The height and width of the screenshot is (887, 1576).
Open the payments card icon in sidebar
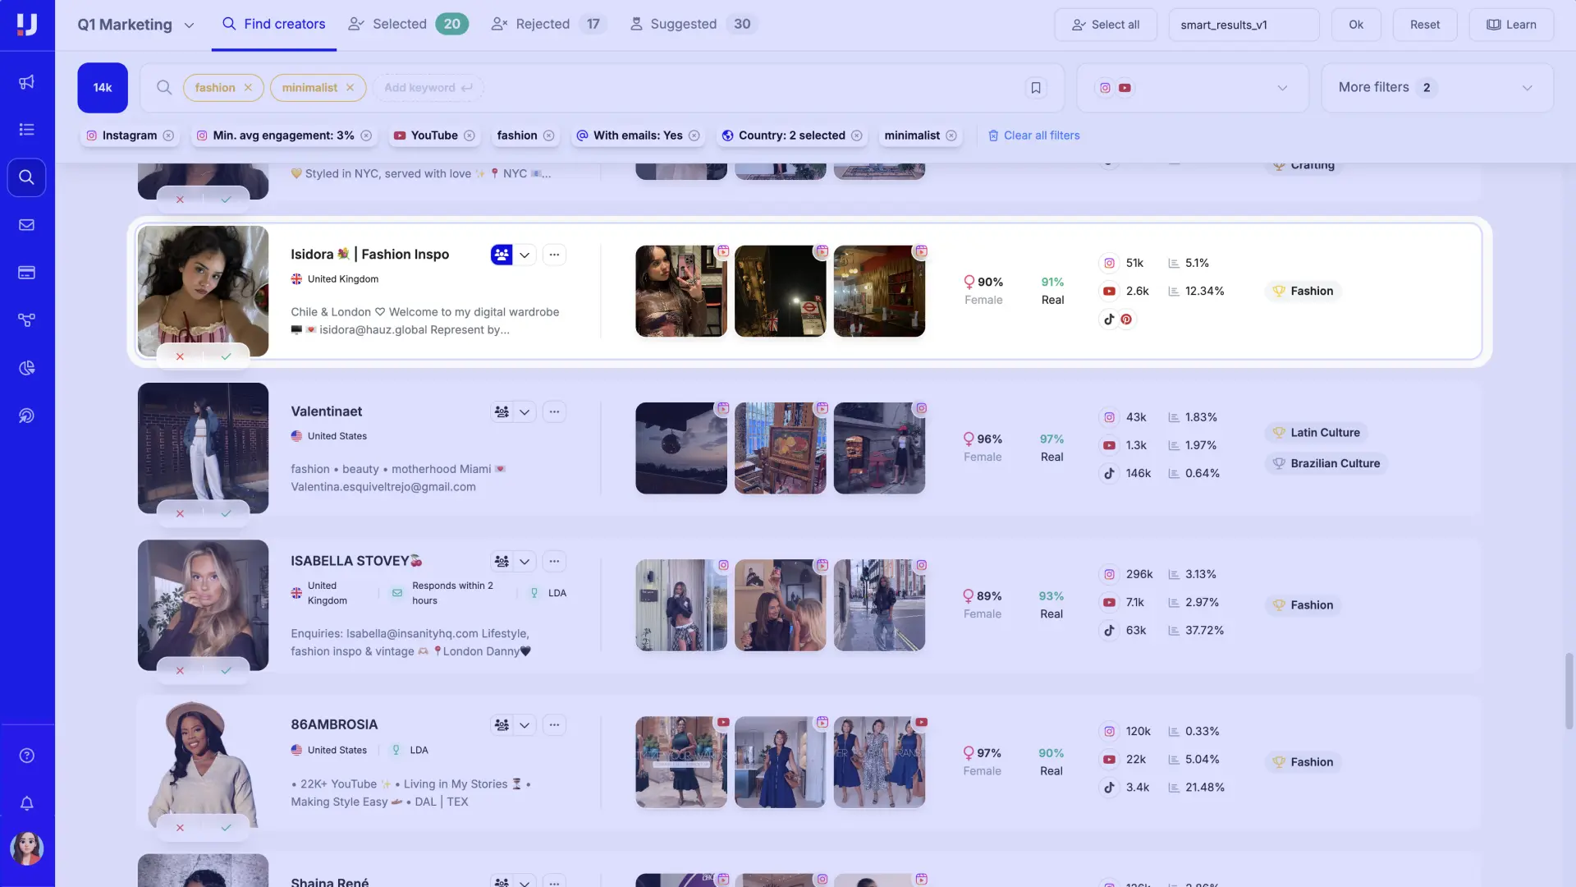click(x=26, y=273)
